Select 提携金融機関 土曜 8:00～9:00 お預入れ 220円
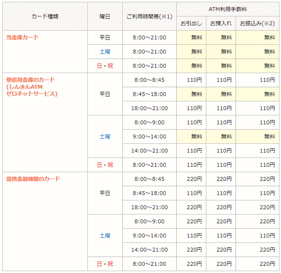This screenshot has height=273, width=281. point(221,221)
